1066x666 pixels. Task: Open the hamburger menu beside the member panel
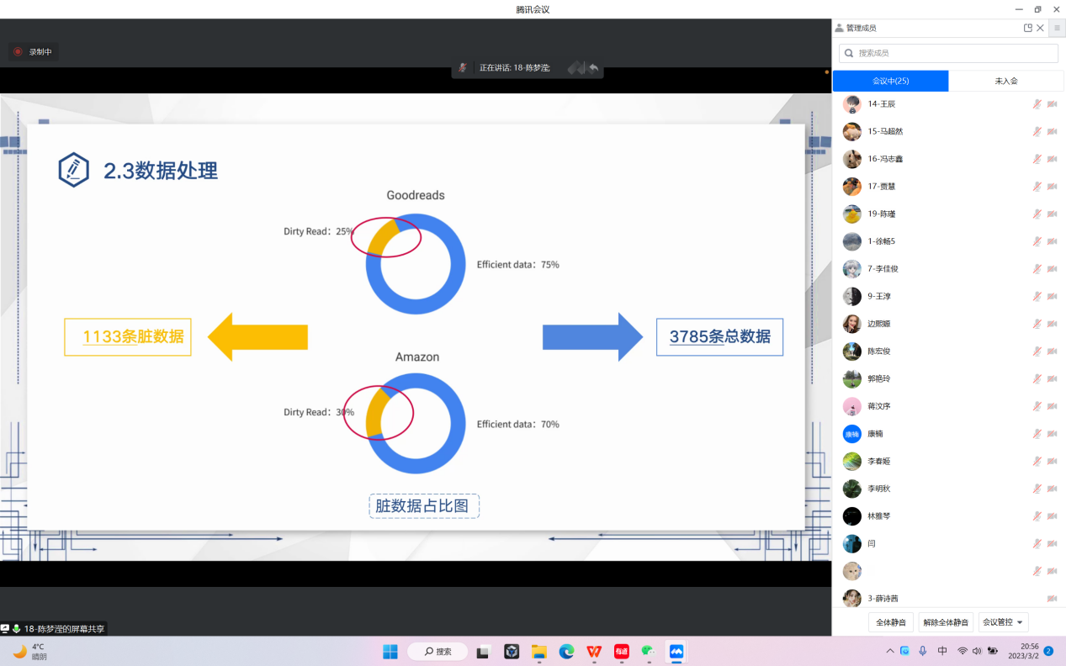pos(1057,28)
